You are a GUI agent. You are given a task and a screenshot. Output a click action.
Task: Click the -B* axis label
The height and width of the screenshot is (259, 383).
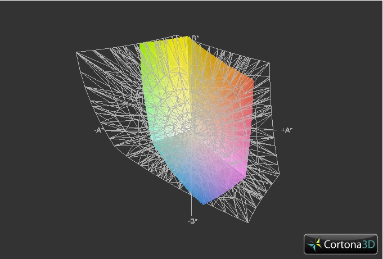(193, 221)
